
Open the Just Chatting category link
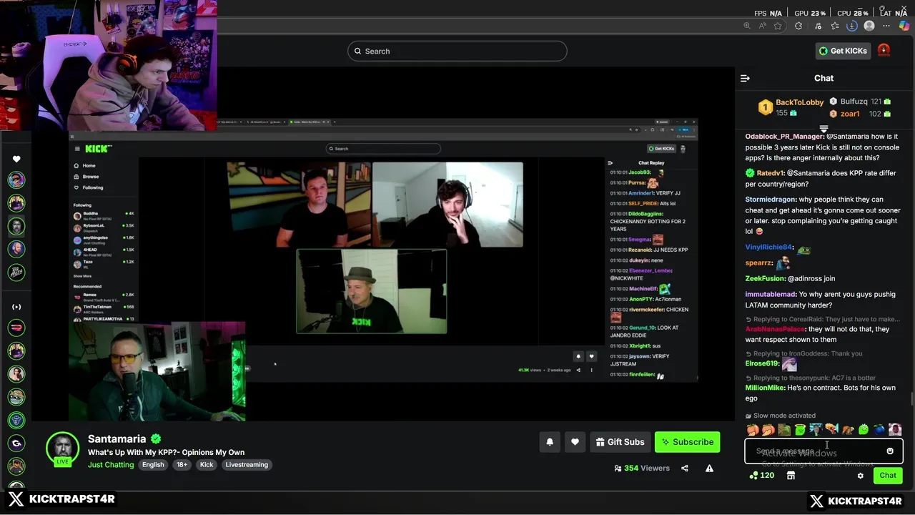pos(111,465)
